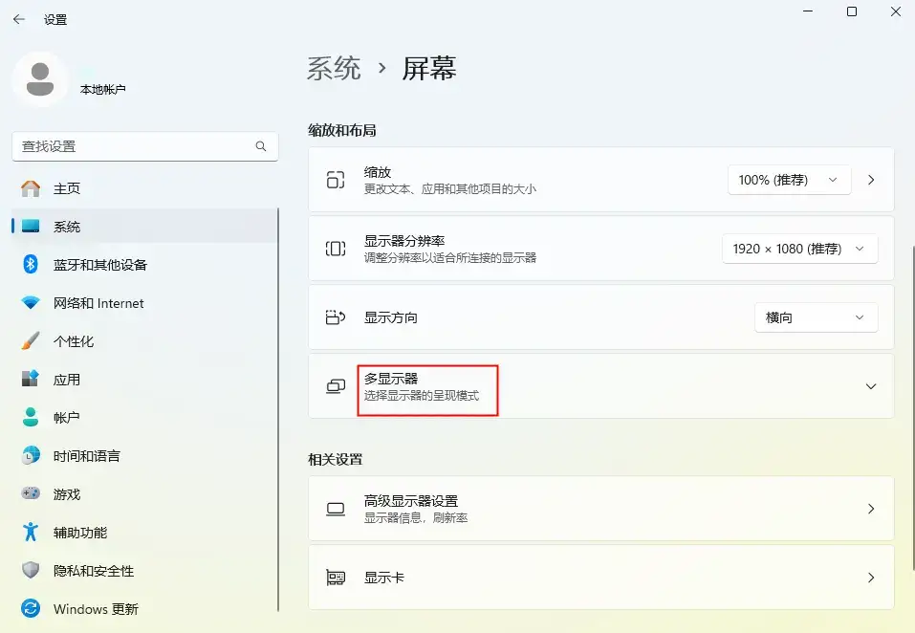The width and height of the screenshot is (915, 633).
Task: Open the 1920 × 1080 resolution dropdown
Action: [799, 249]
